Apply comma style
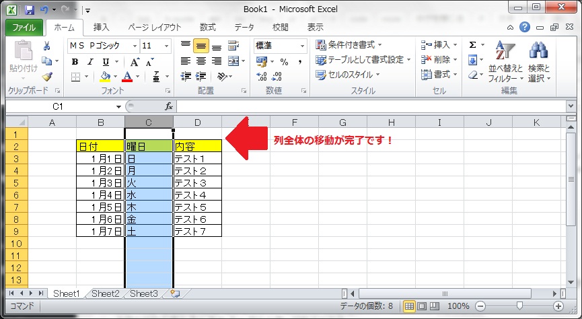Viewport: 582px width, 319px height. click(299, 62)
